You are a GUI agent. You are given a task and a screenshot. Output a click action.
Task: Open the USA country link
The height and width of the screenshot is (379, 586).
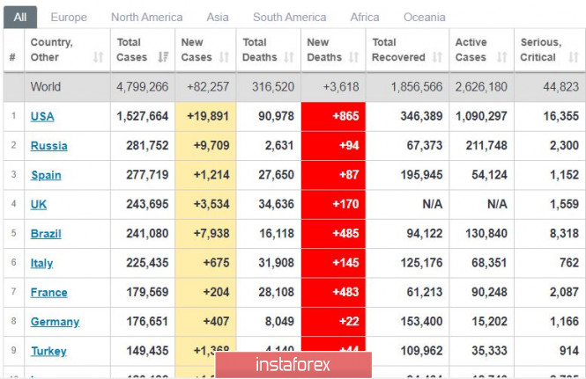pyautogui.click(x=42, y=116)
